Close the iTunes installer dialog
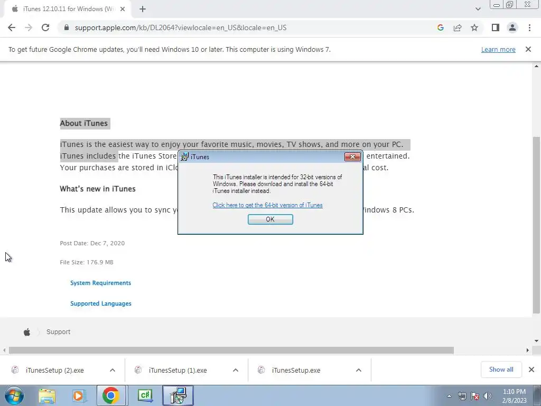Image resolution: width=541 pixels, height=406 pixels. [352, 156]
